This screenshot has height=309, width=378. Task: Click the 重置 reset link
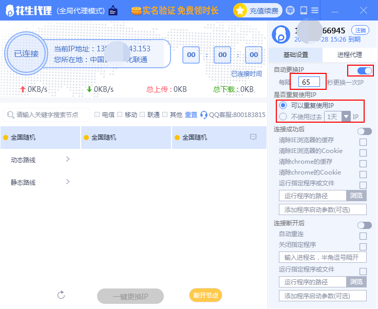click(x=191, y=114)
